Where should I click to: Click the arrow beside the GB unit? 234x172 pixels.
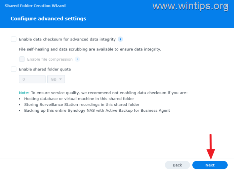tap(61, 79)
